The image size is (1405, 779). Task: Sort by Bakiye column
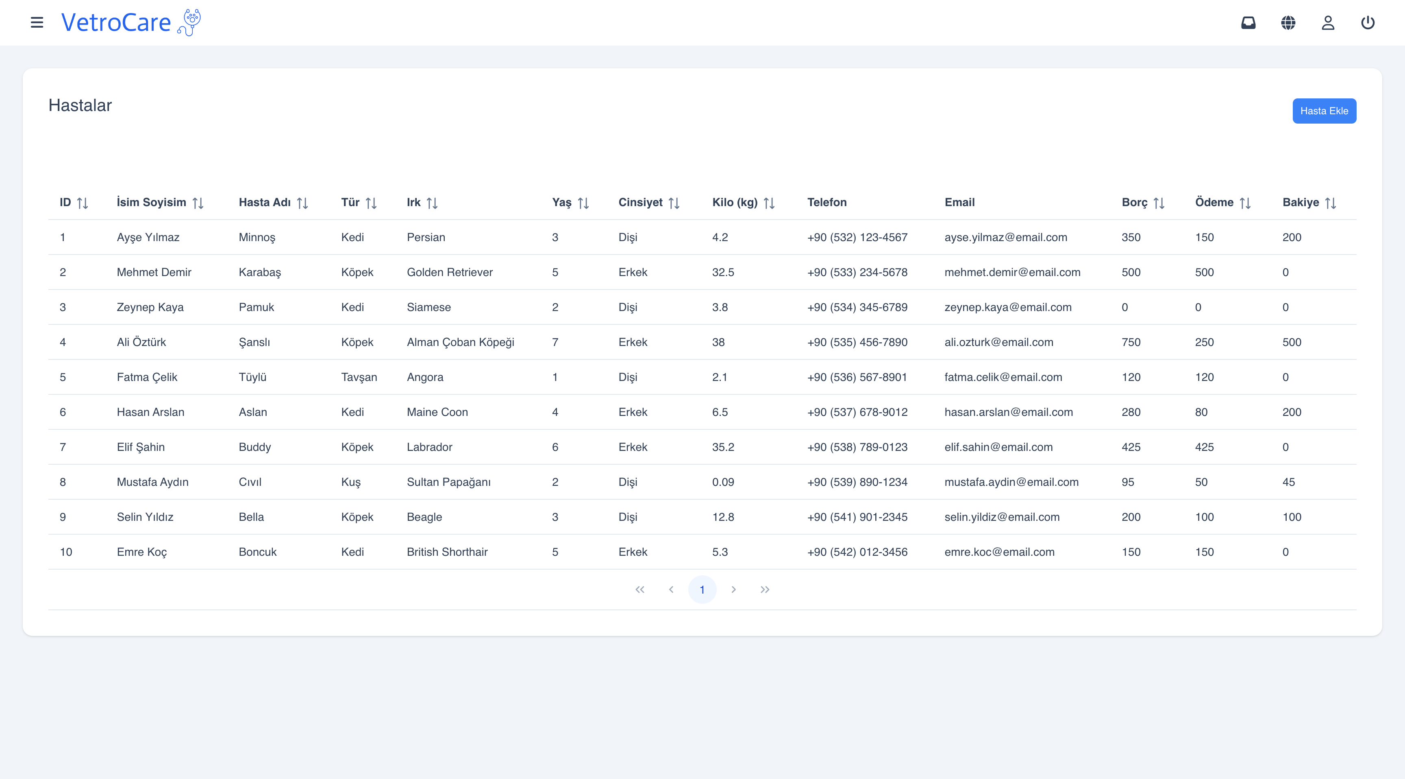coord(1330,203)
